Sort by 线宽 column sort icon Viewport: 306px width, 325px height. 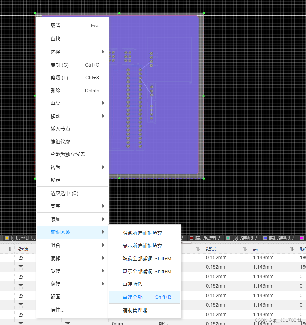tap(245, 249)
